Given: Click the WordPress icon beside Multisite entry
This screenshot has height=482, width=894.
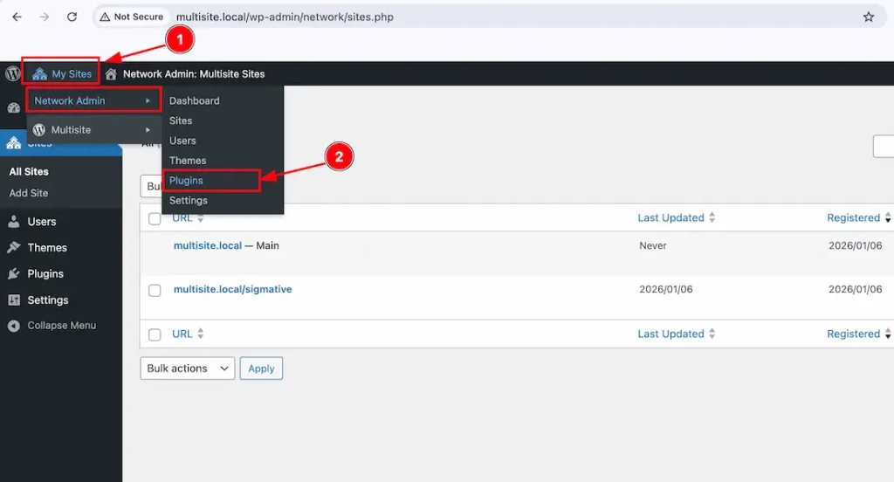Looking at the screenshot, I should tap(38, 130).
